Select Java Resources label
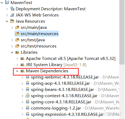 [x=30, y=21]
